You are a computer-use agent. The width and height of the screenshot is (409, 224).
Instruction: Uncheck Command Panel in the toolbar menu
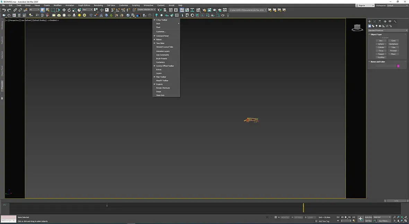click(x=162, y=36)
